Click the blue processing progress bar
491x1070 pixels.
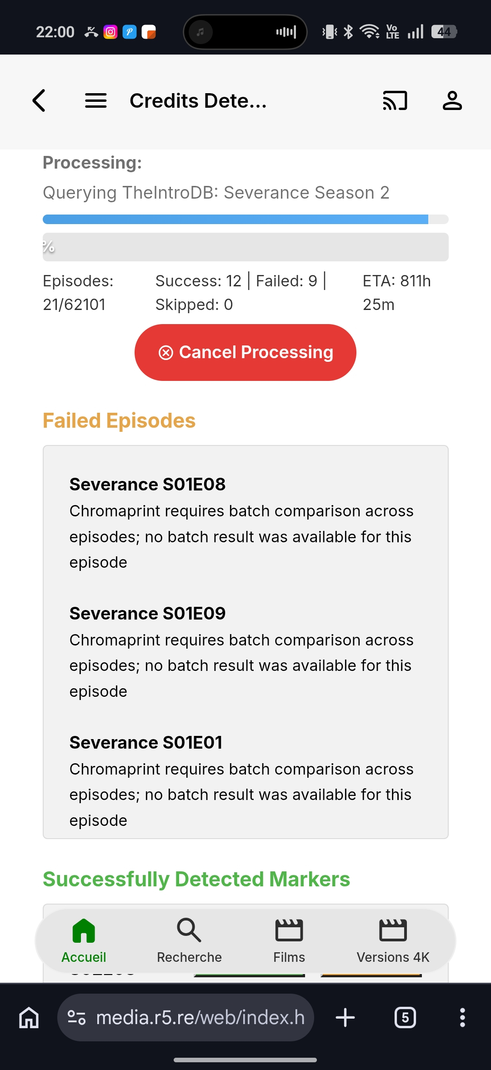pos(245,220)
